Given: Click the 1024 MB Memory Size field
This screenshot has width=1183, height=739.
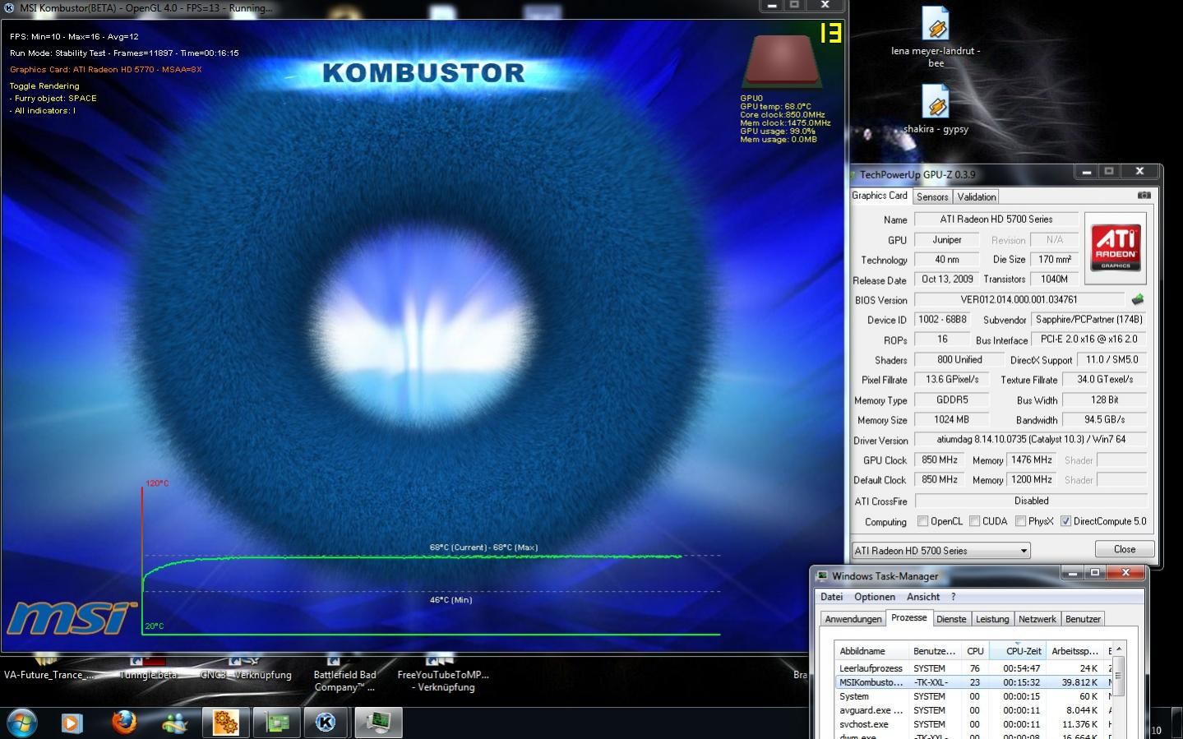Looking at the screenshot, I should coord(951,420).
